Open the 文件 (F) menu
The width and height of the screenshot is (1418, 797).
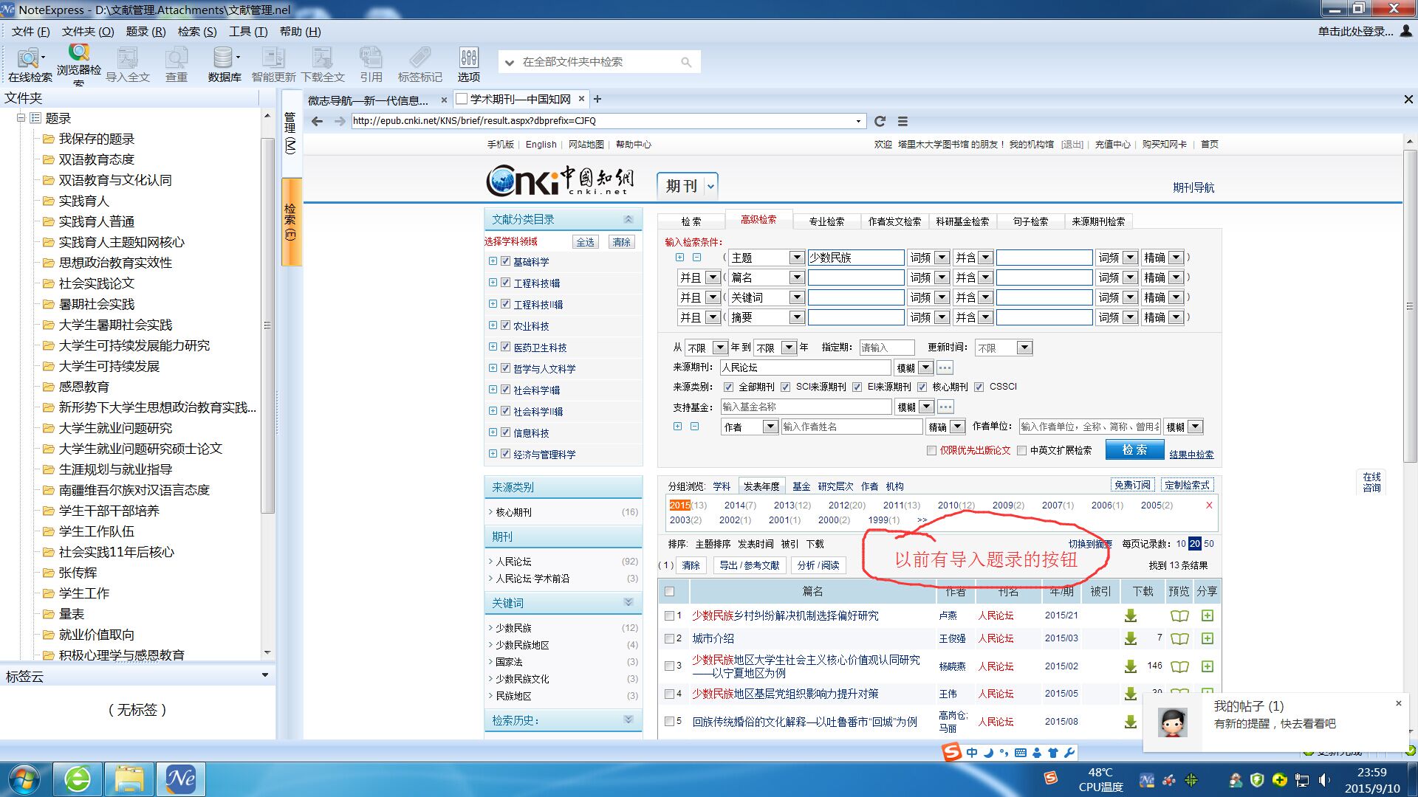[x=30, y=32]
